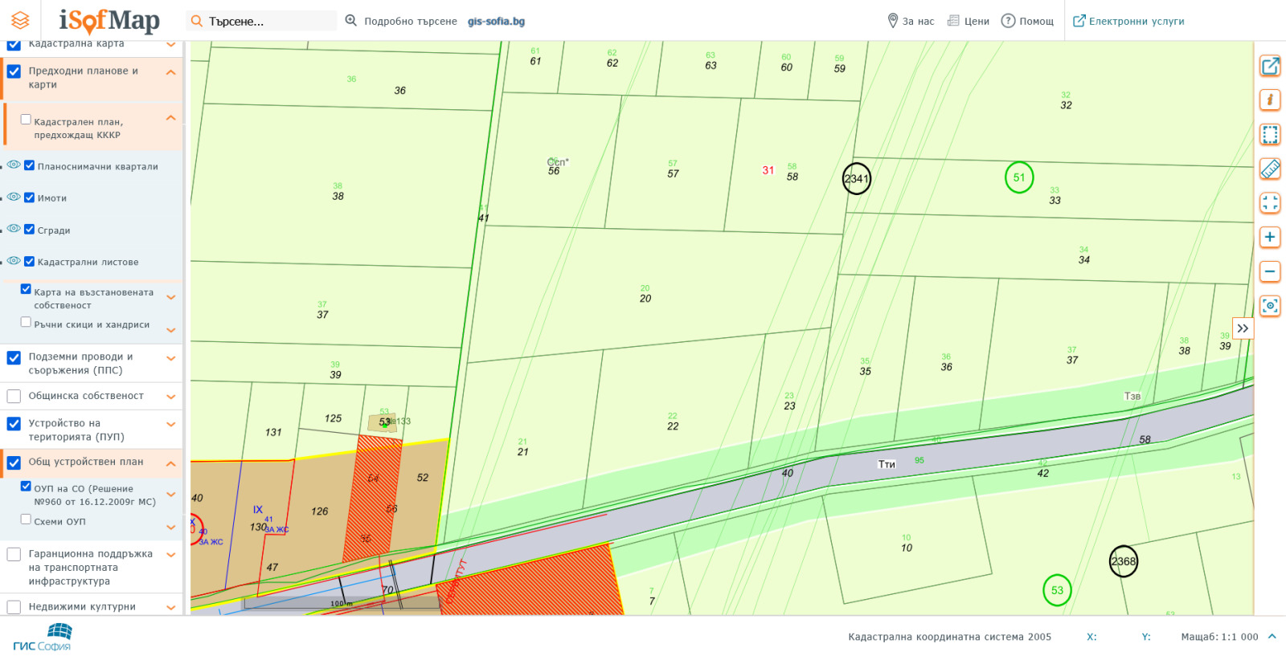The image size is (1286, 656).
Task: Click the locate position target icon
Action: 1270,306
